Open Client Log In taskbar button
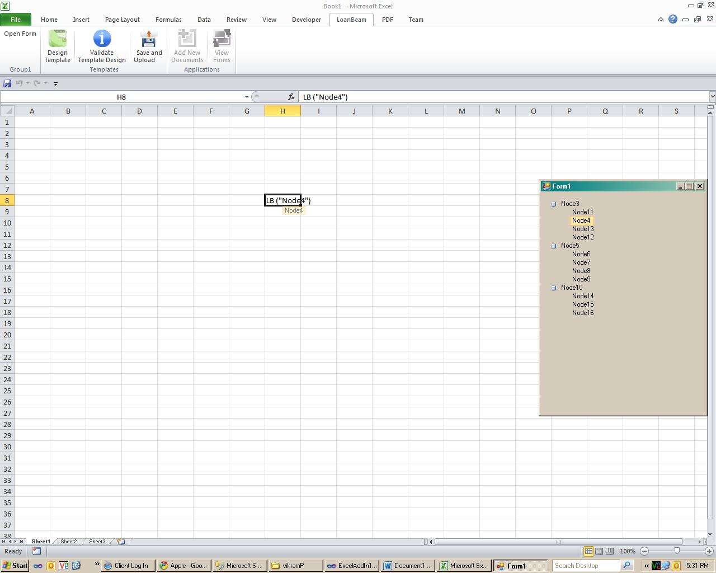 click(127, 566)
